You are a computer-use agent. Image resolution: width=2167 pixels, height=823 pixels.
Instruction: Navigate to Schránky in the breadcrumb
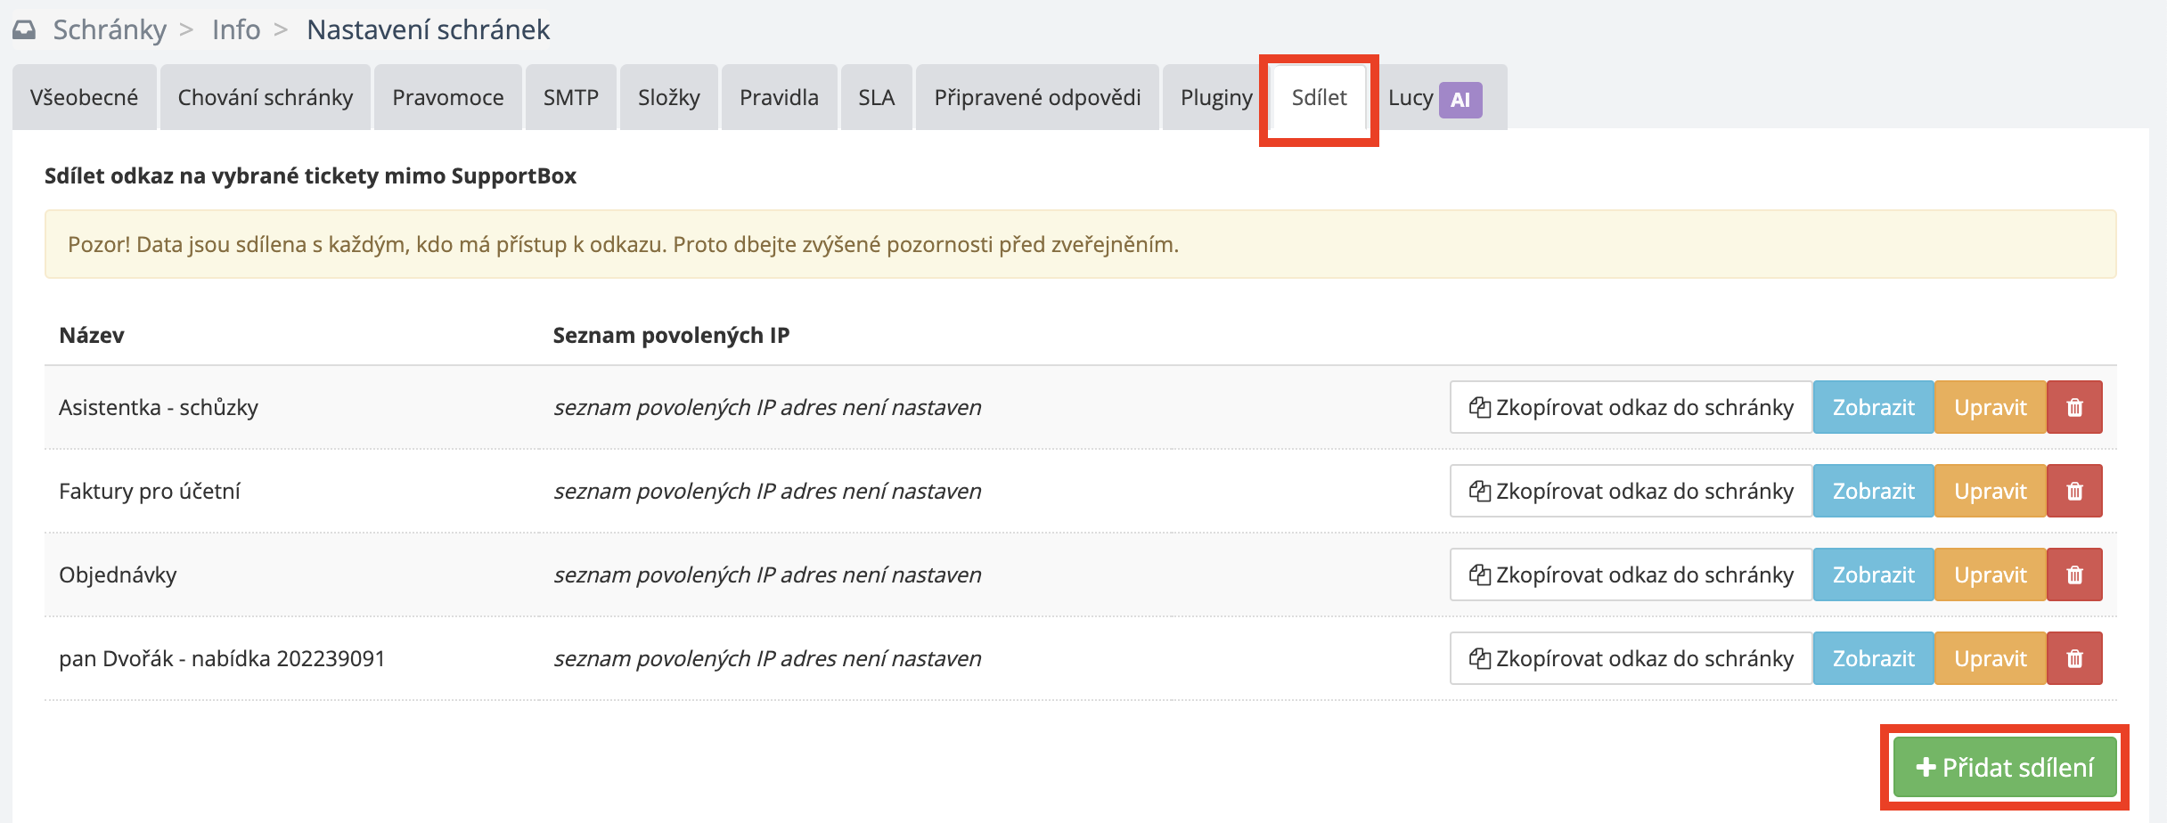click(110, 30)
